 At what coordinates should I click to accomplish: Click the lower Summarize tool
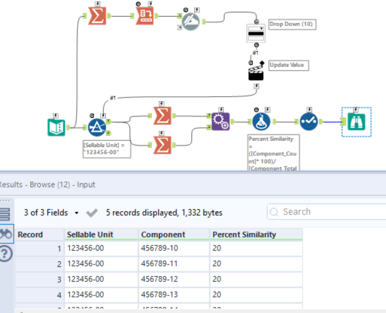163,146
